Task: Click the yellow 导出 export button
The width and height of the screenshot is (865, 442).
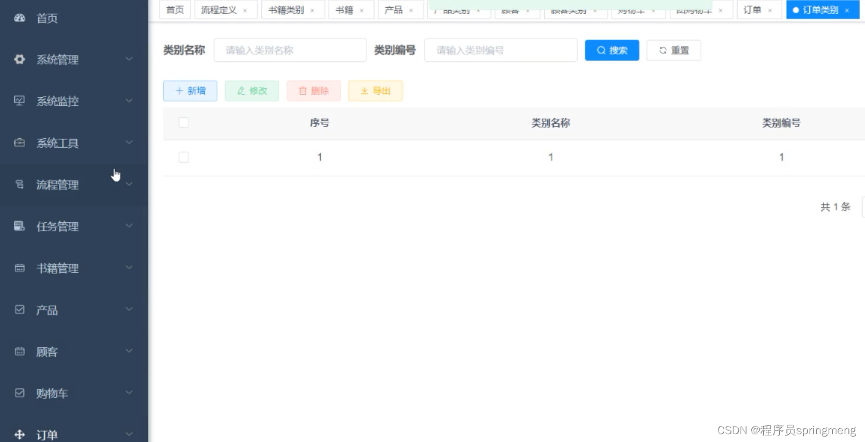Action: click(376, 91)
